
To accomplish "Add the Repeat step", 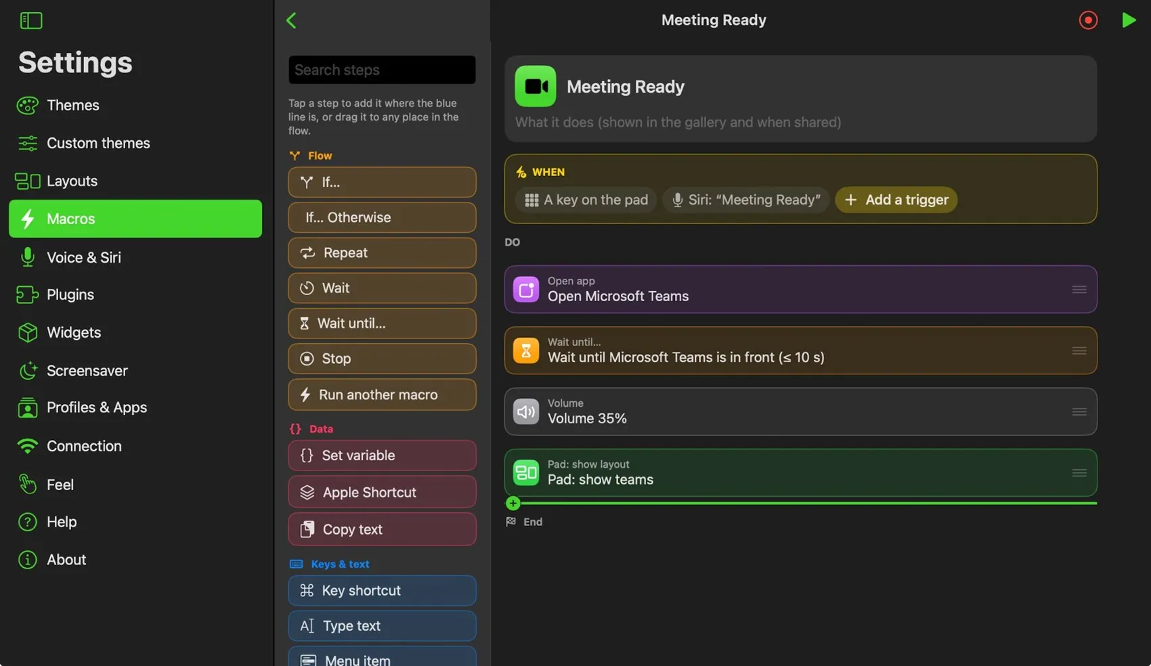I will [382, 252].
